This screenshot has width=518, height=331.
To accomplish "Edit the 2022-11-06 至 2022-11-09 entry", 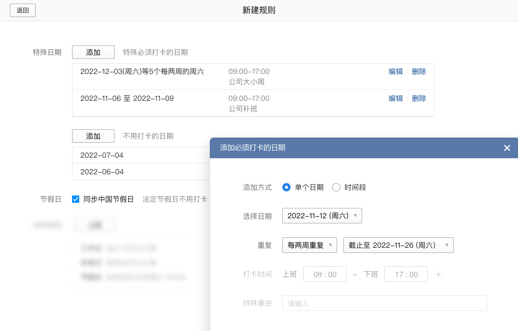I will click(x=395, y=98).
